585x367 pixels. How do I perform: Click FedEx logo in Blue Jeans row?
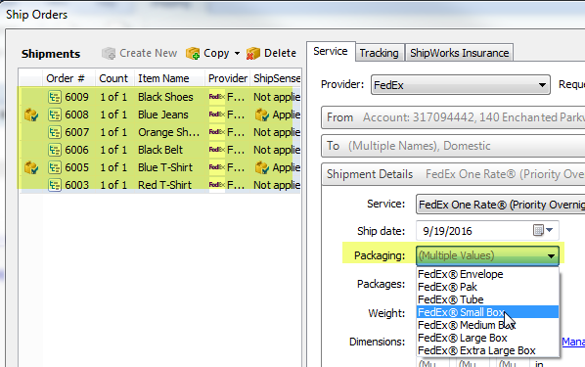point(217,115)
